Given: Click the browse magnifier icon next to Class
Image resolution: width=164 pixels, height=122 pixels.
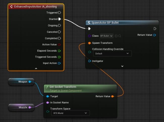Looking at the screenshot, I should (x=120, y=36).
